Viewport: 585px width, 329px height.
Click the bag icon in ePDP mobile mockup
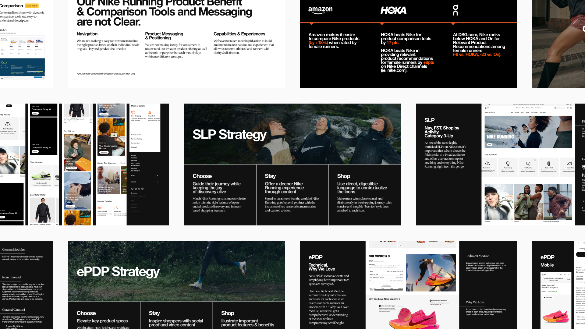tap(561, 274)
